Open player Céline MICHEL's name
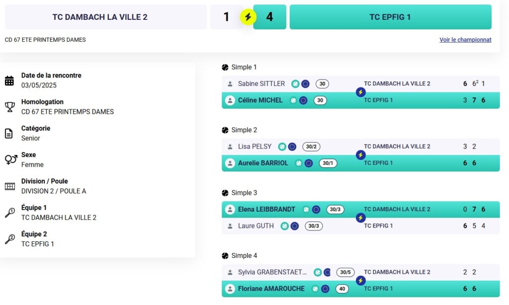This screenshot has height=305, width=509. pyautogui.click(x=260, y=100)
